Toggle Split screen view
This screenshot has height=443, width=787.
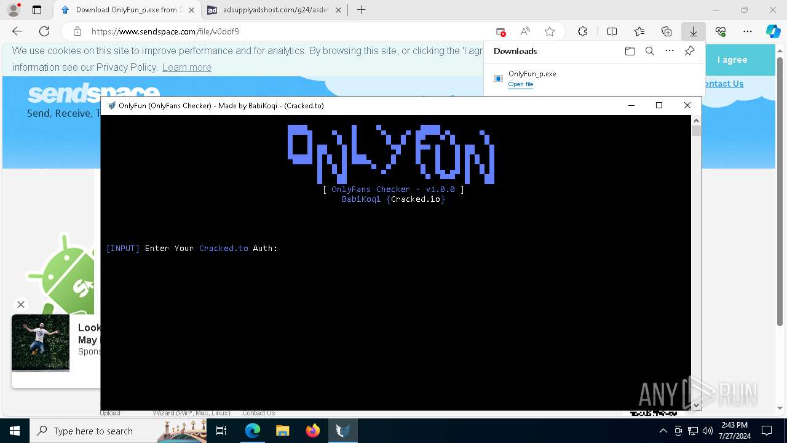coord(612,31)
